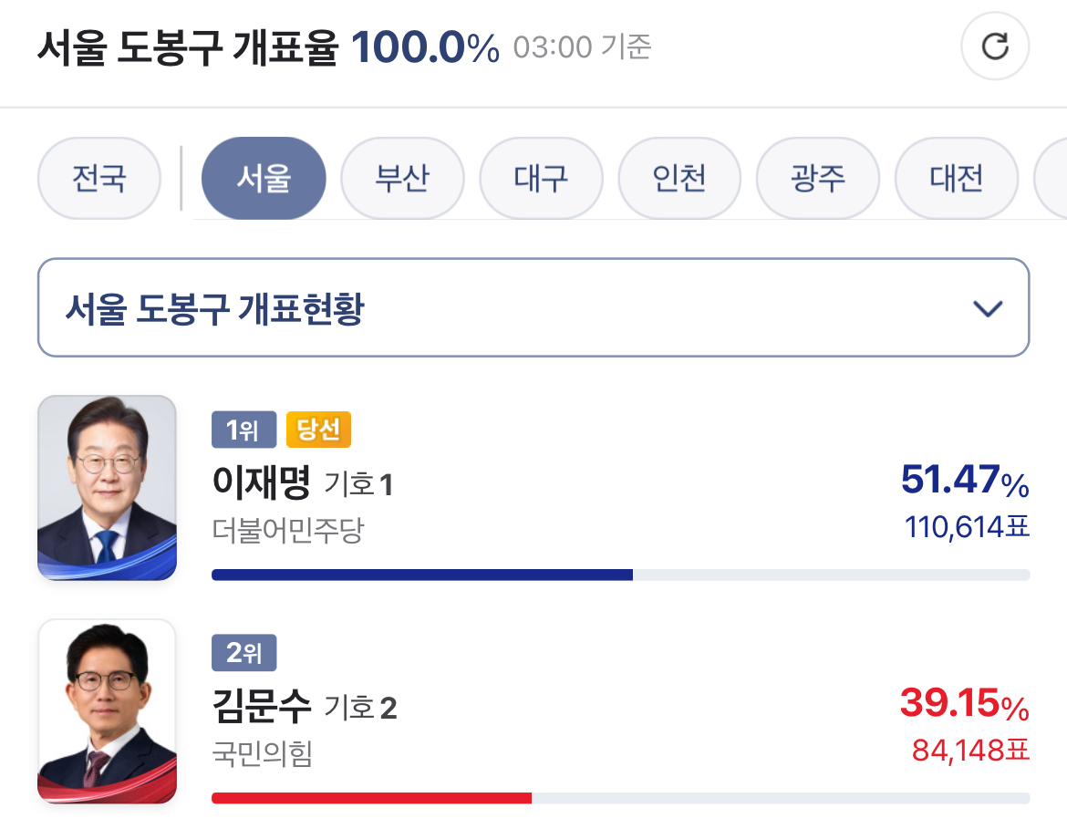Open the 인천 region tab
This screenshot has height=829, width=1067.
679,179
